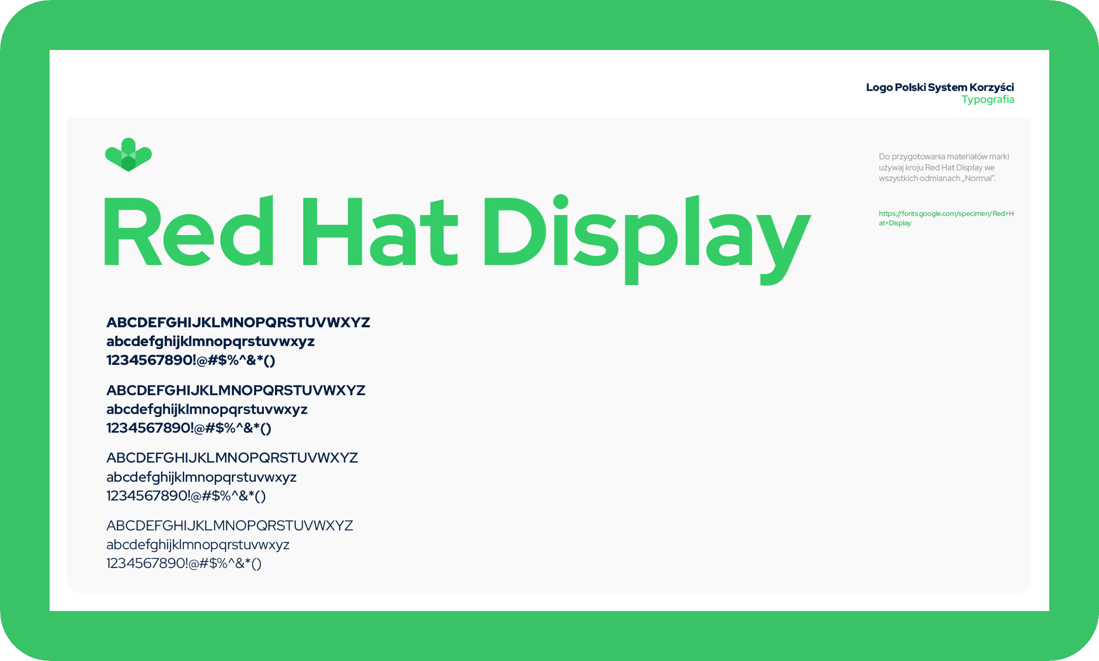The width and height of the screenshot is (1099, 661).
Task: Click the "Logo Polski System Korzyści" title
Action: tap(940, 87)
